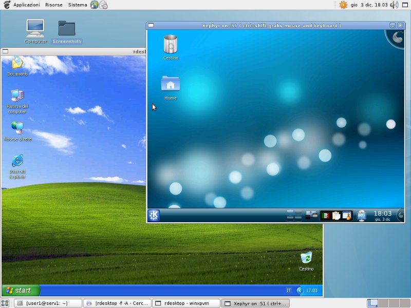Click the orange weather sun icon in the top panel

pyautogui.click(x=343, y=5)
